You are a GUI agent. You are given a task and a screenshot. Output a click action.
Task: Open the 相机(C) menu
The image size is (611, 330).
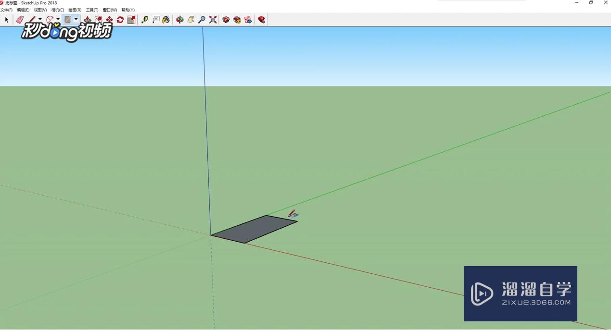click(x=58, y=10)
